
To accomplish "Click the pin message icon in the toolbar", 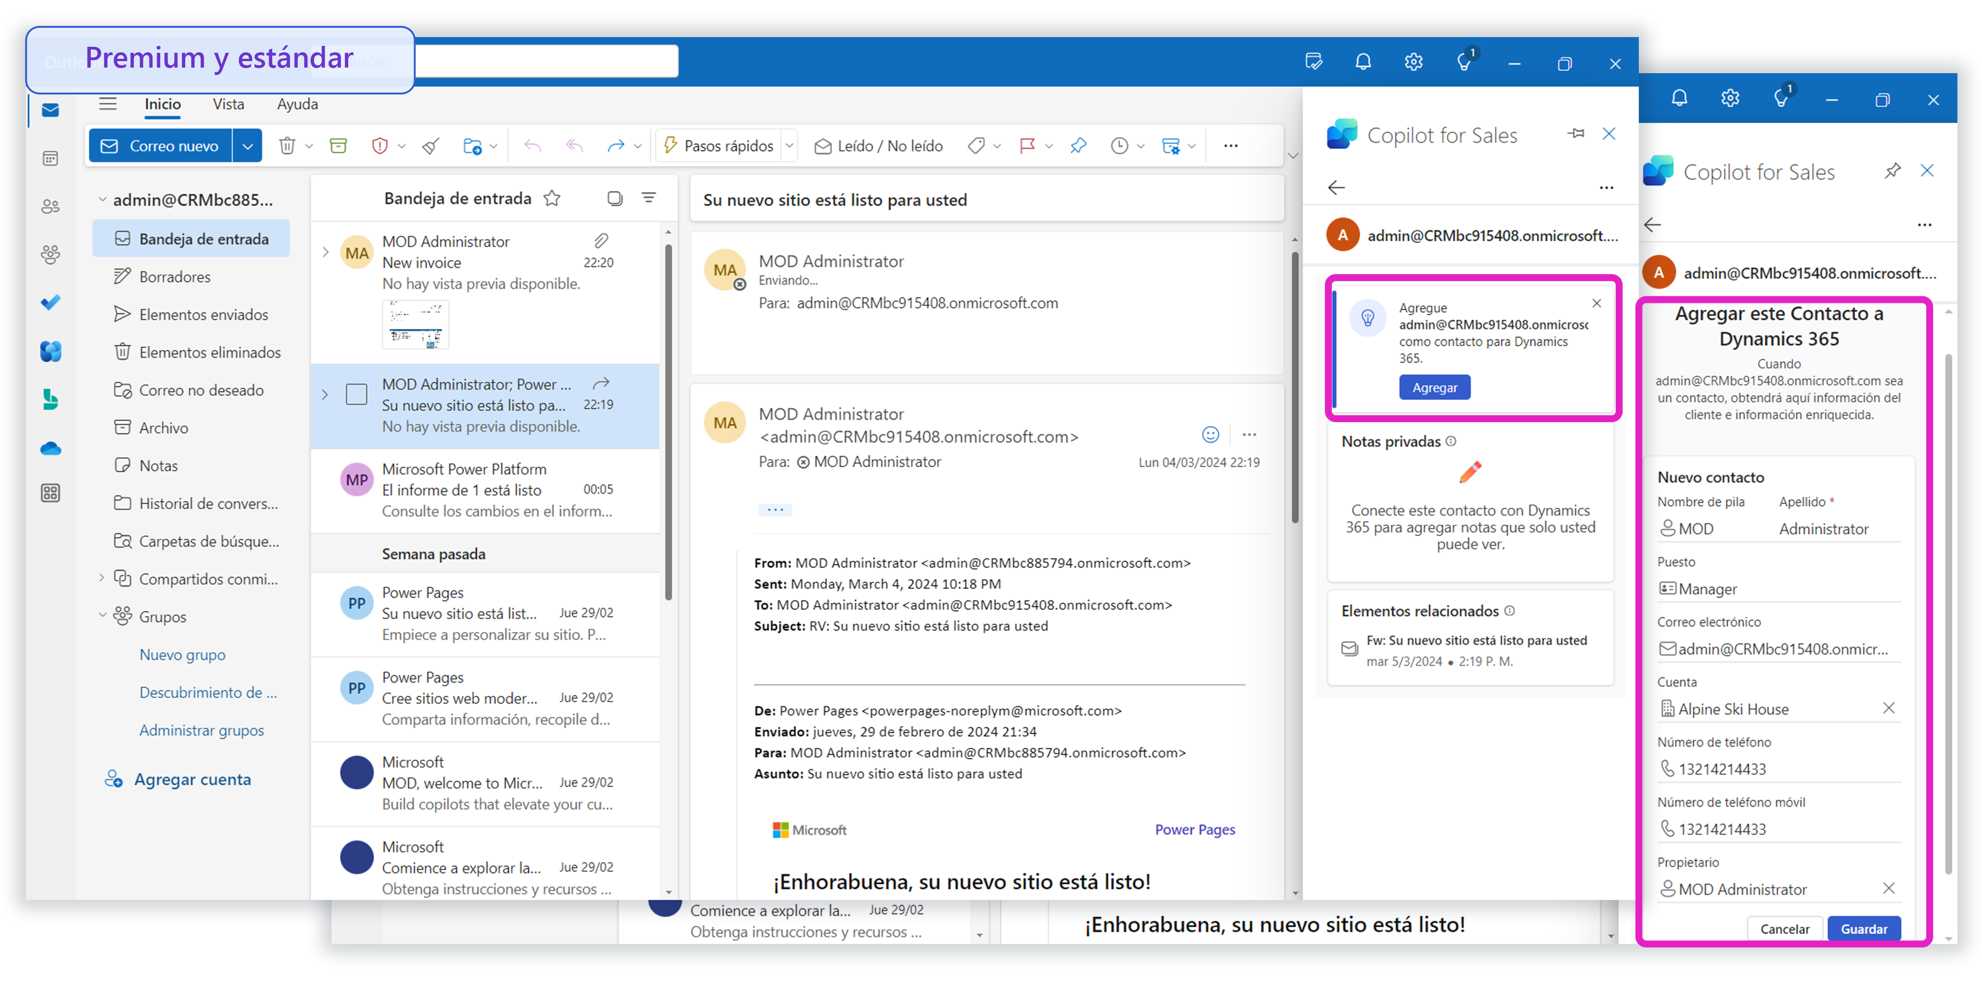I will click(x=1078, y=145).
